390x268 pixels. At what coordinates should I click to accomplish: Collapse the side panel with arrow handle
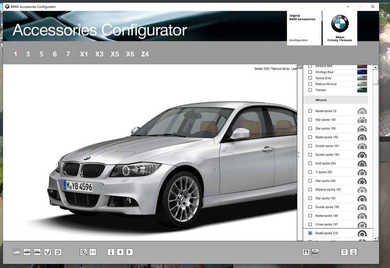pyautogui.click(x=299, y=155)
